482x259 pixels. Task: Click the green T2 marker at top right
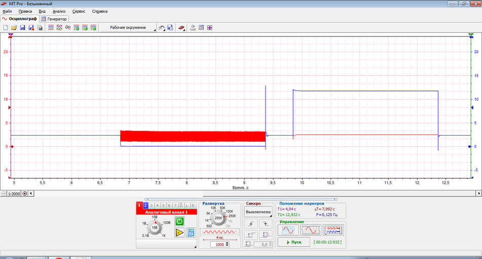tap(471, 35)
